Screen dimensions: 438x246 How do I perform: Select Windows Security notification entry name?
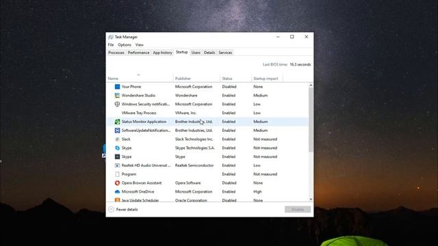pyautogui.click(x=146, y=104)
